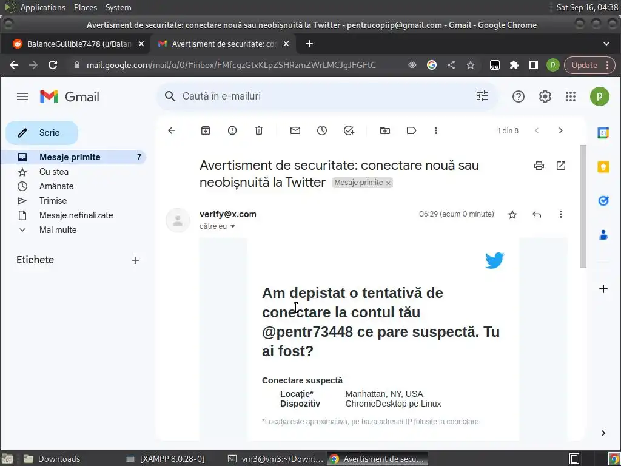Archive this email
This screenshot has width=621, height=466.
point(206,130)
